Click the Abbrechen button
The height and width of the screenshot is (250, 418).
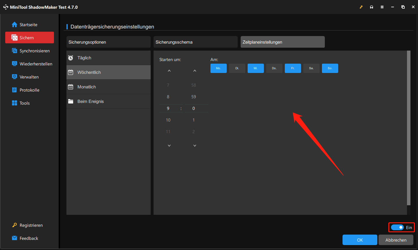click(x=396, y=240)
